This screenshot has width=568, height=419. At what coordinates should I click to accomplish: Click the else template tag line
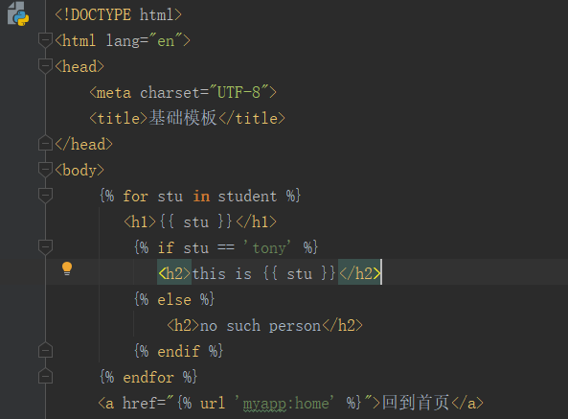pyautogui.click(x=174, y=300)
